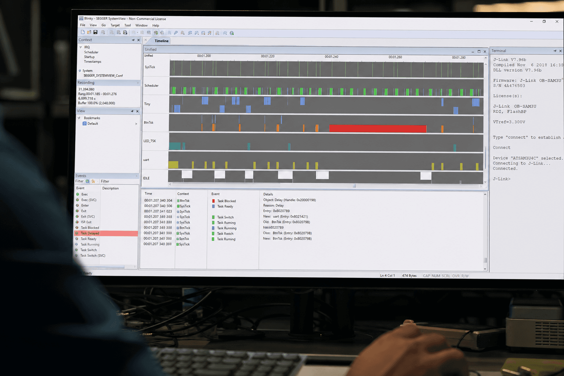This screenshot has width=564, height=376.
Task: Close the View panel
Action: pos(137,111)
